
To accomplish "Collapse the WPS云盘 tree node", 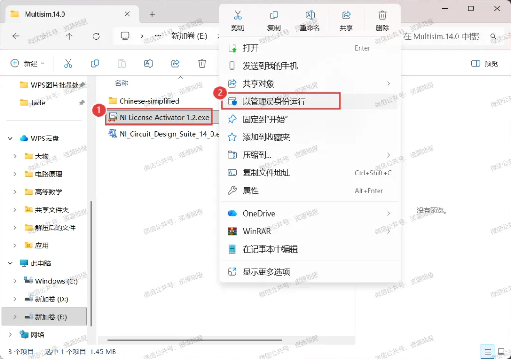I will pos(10,139).
